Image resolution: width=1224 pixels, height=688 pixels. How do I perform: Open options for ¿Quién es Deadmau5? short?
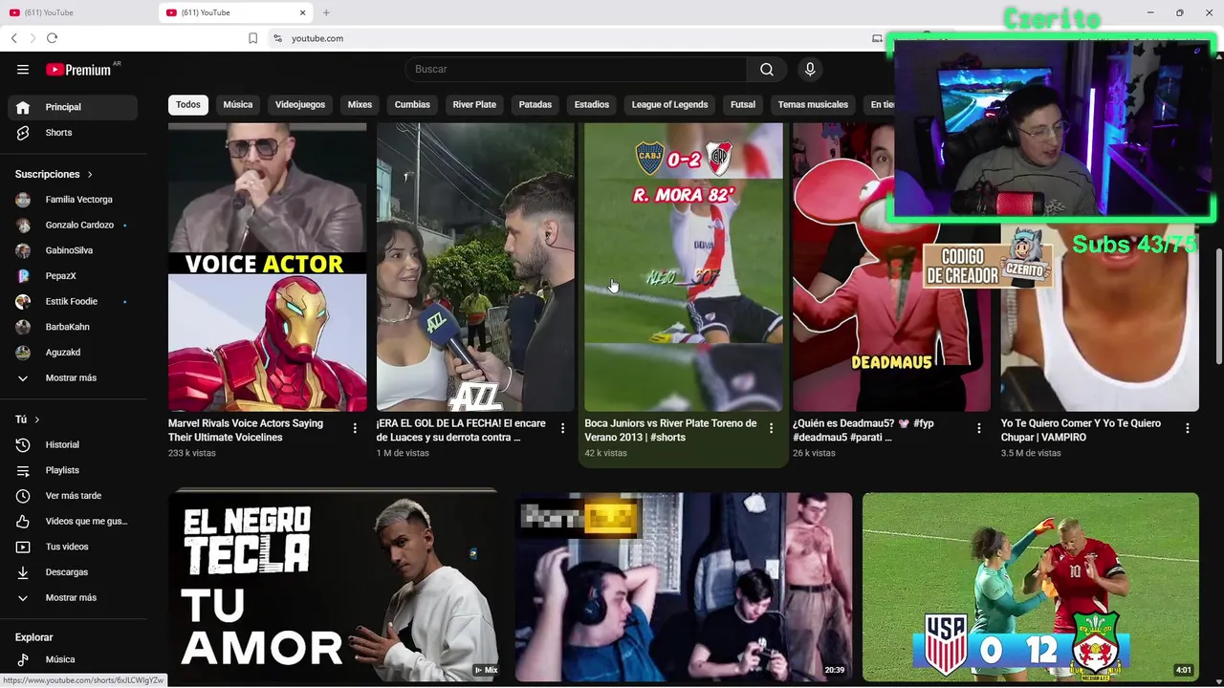click(978, 428)
